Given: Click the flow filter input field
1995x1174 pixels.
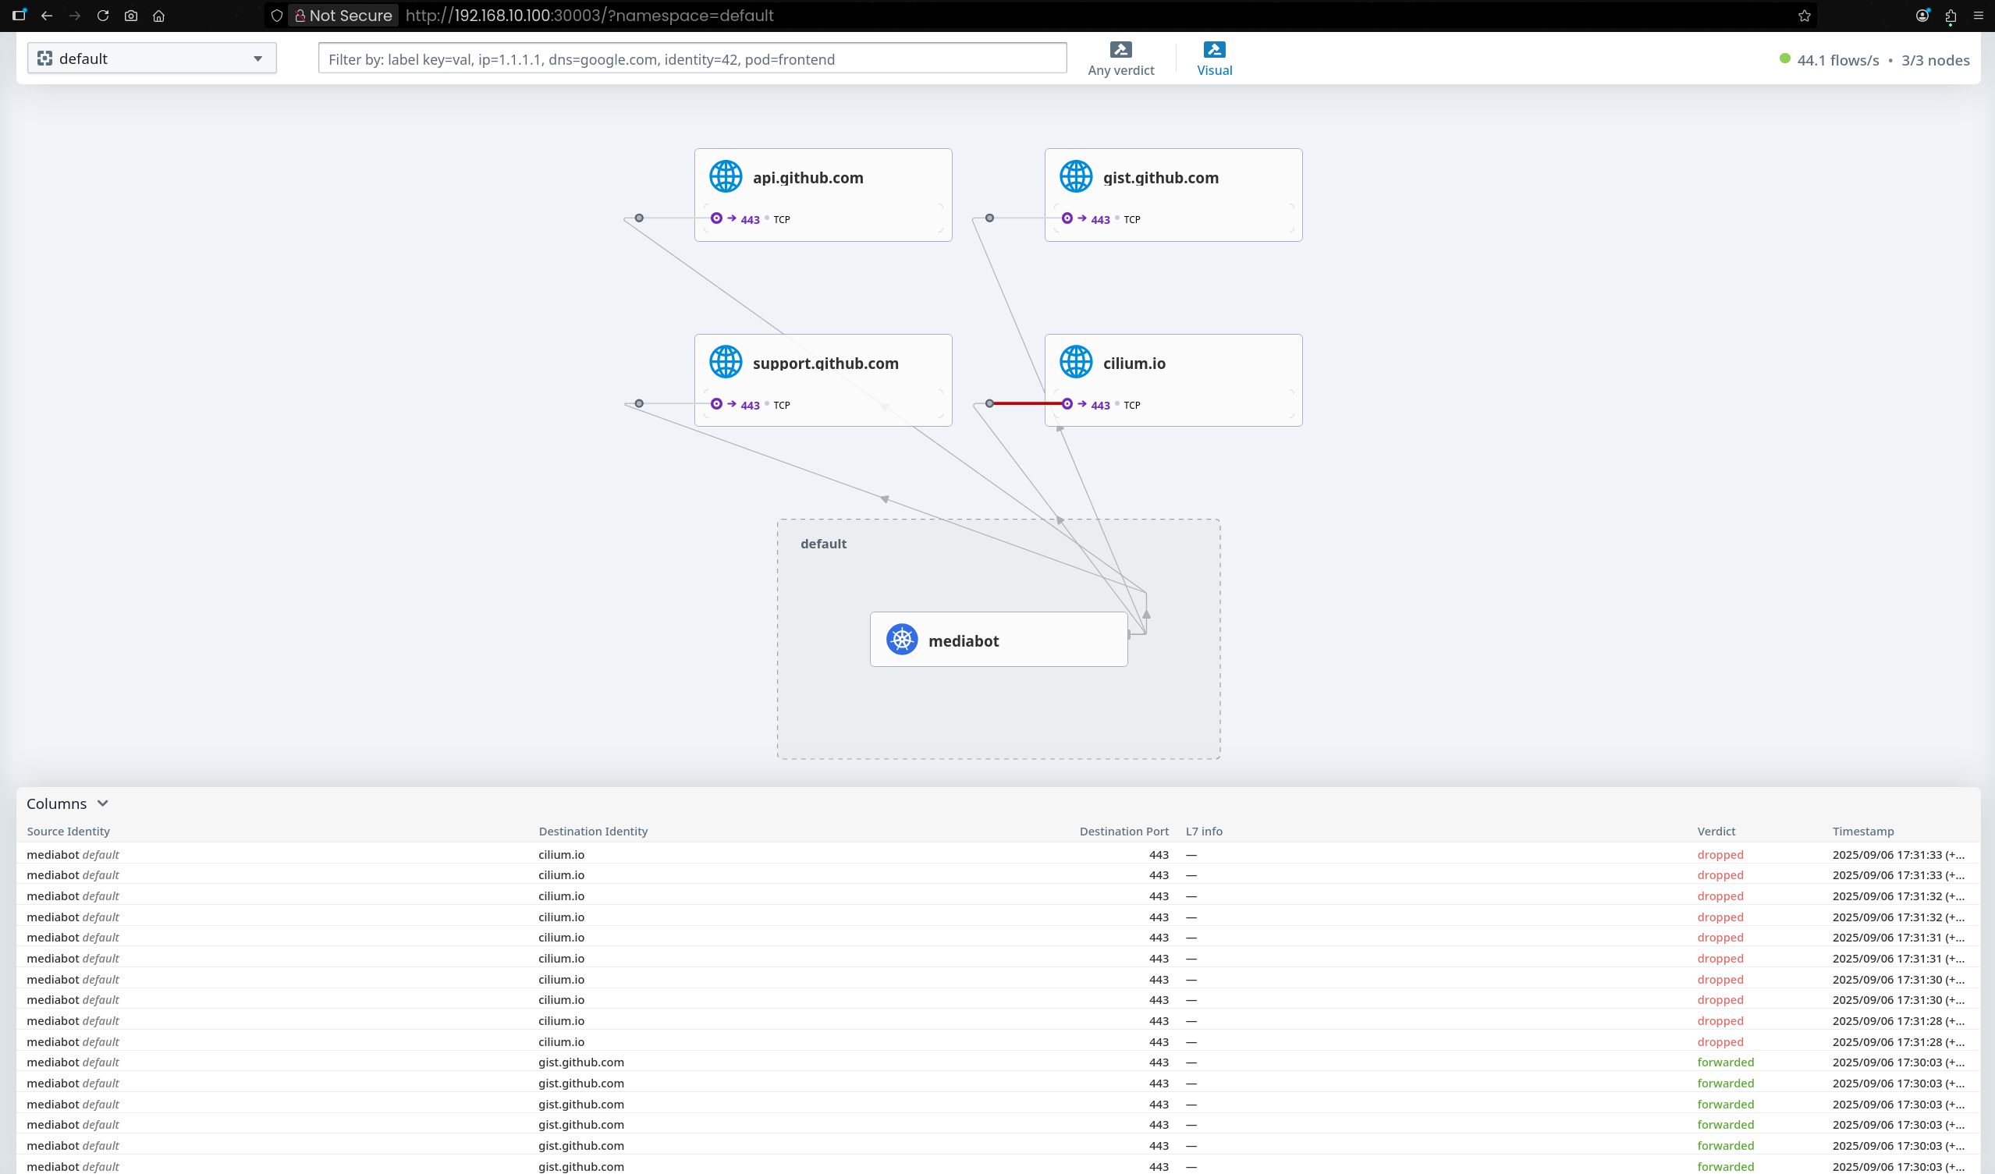Looking at the screenshot, I should (692, 59).
